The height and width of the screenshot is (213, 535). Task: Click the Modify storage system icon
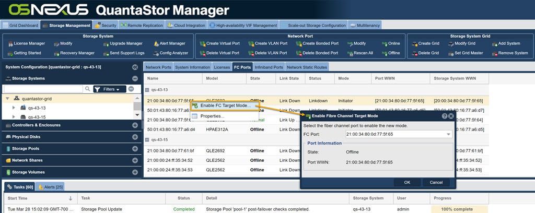(x=56, y=44)
